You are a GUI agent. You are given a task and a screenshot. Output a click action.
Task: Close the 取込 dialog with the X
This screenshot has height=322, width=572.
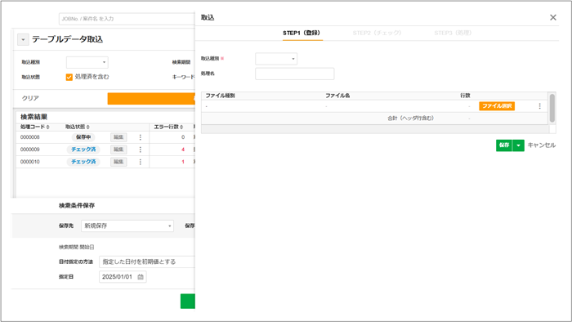pos(553,17)
